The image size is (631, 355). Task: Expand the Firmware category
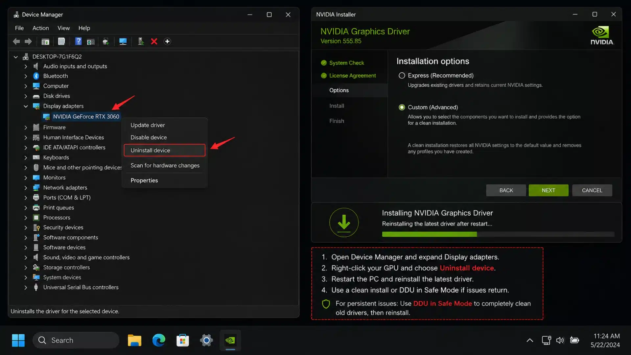pyautogui.click(x=26, y=128)
